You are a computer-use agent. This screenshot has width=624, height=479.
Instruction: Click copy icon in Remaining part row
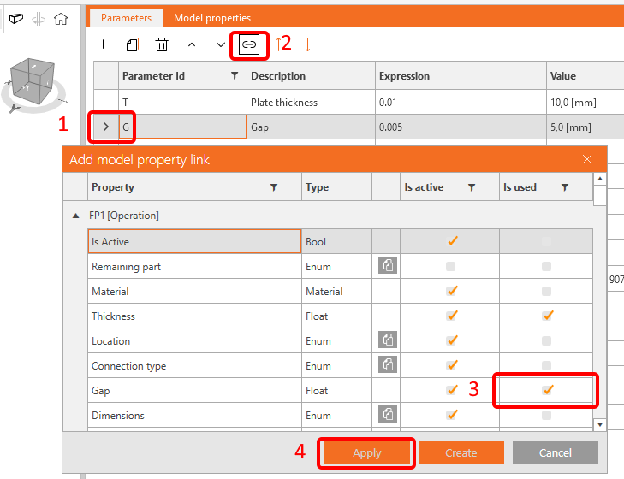click(x=387, y=267)
